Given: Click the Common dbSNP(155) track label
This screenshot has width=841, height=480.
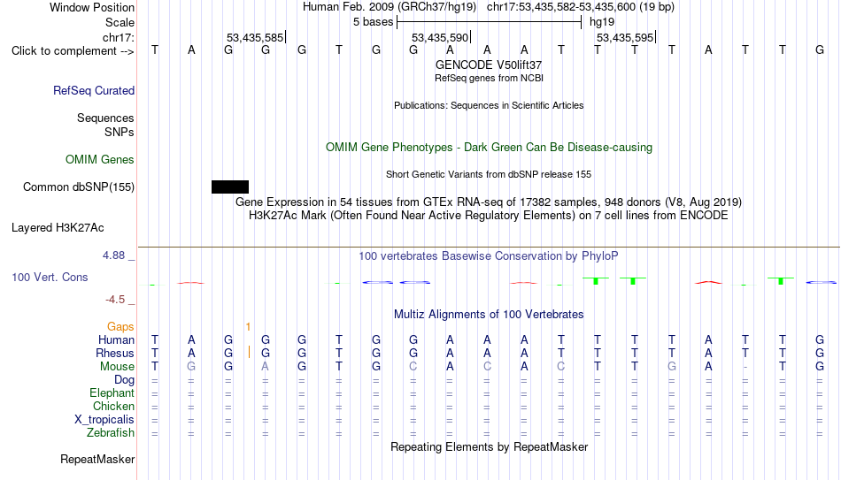Looking at the screenshot, I should [x=79, y=187].
